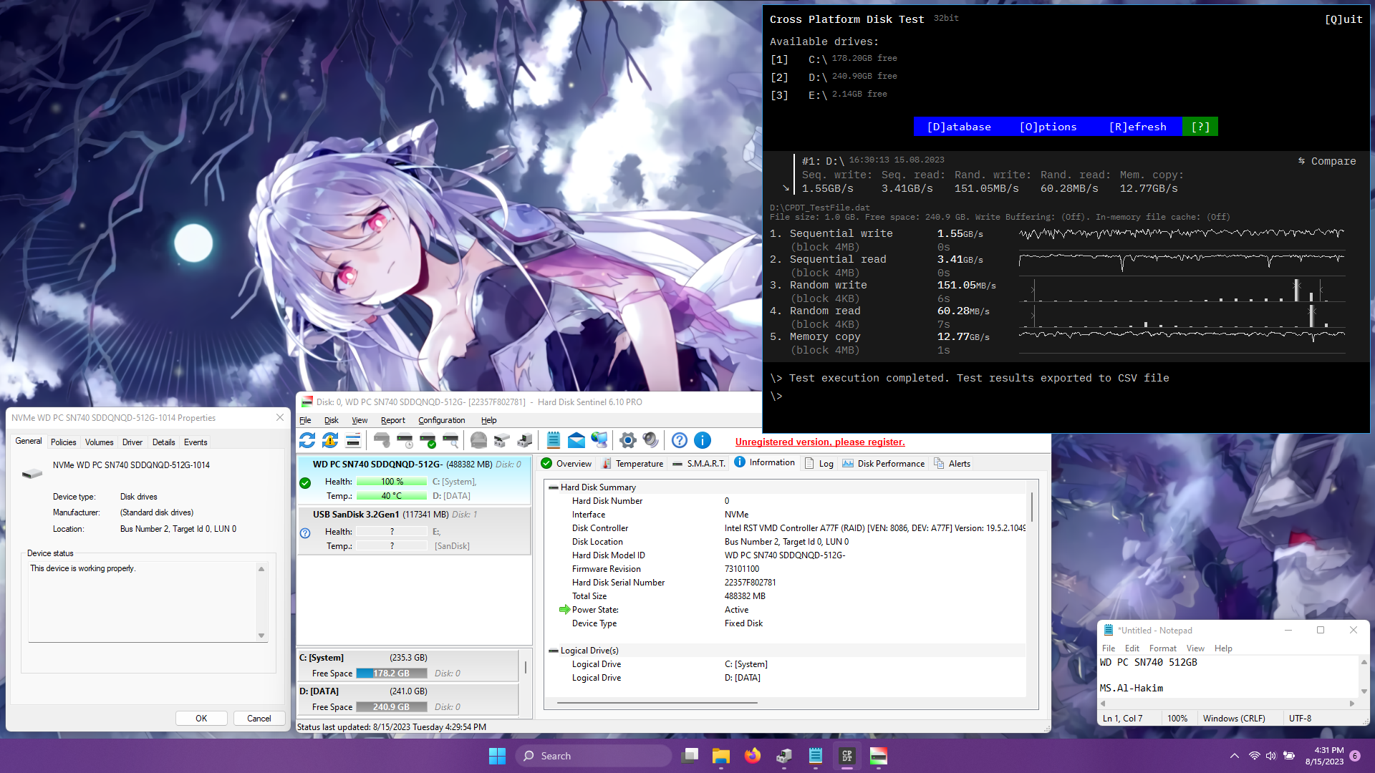Click the Hard Disk Sentinel taskbar icon
The image size is (1375, 773).
pos(878,756)
